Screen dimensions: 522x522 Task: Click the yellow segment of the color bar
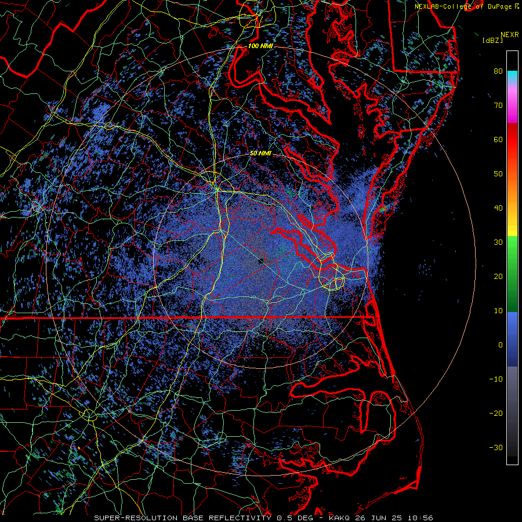512,226
